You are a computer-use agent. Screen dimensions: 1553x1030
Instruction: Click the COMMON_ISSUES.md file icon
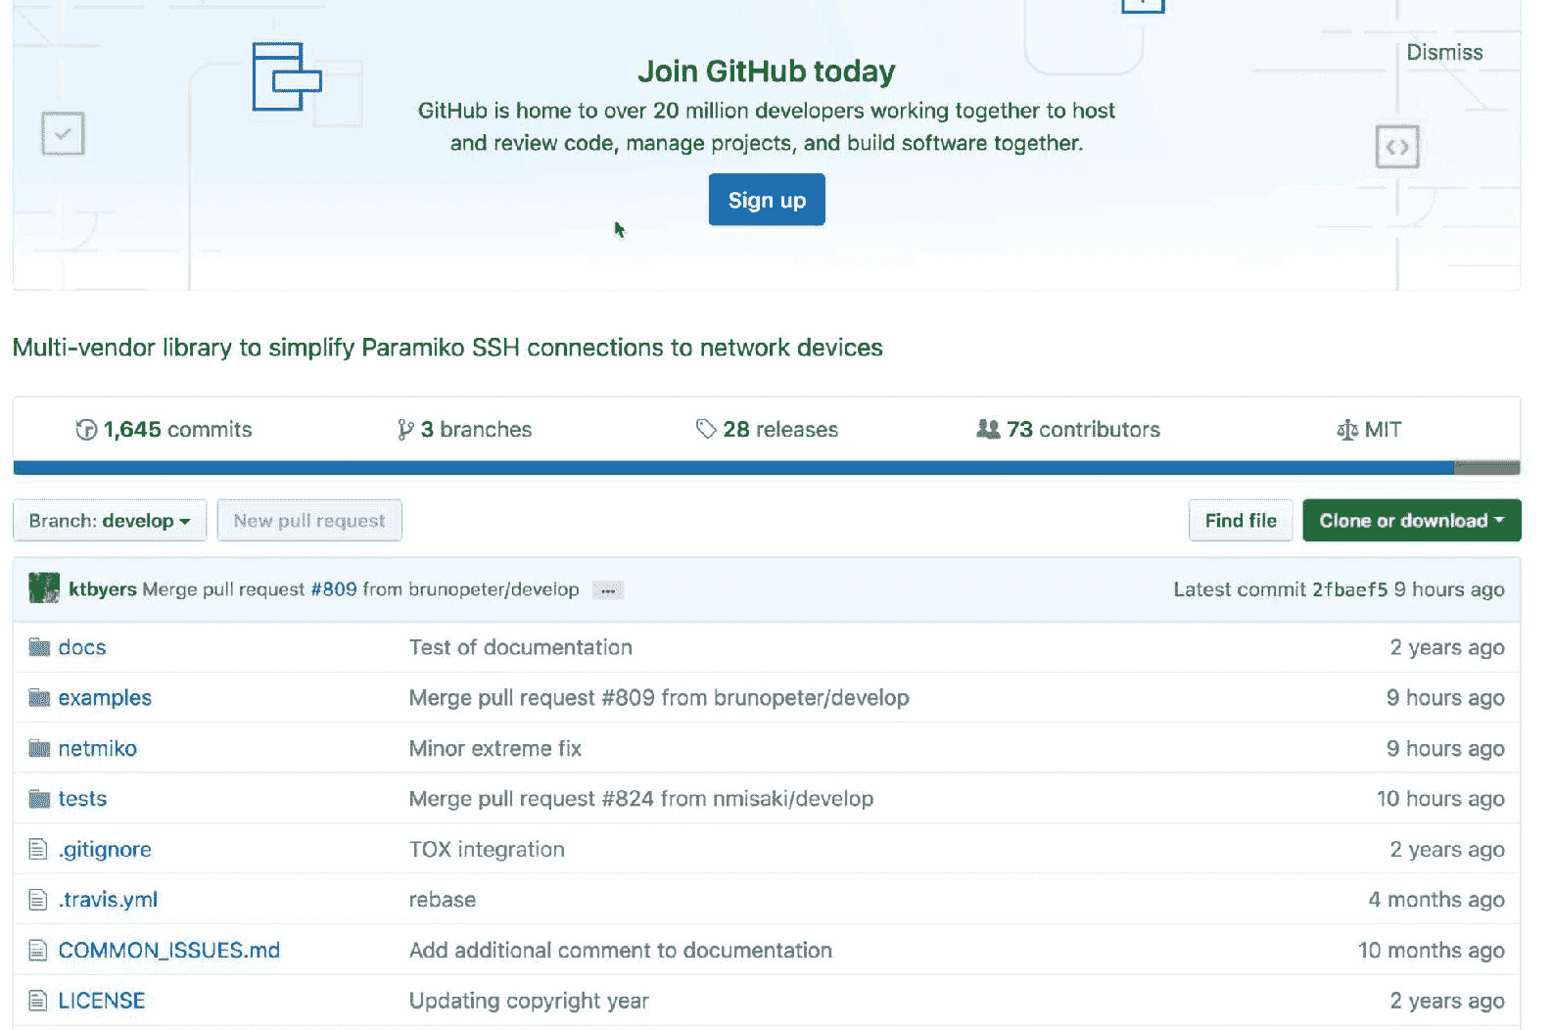38,951
